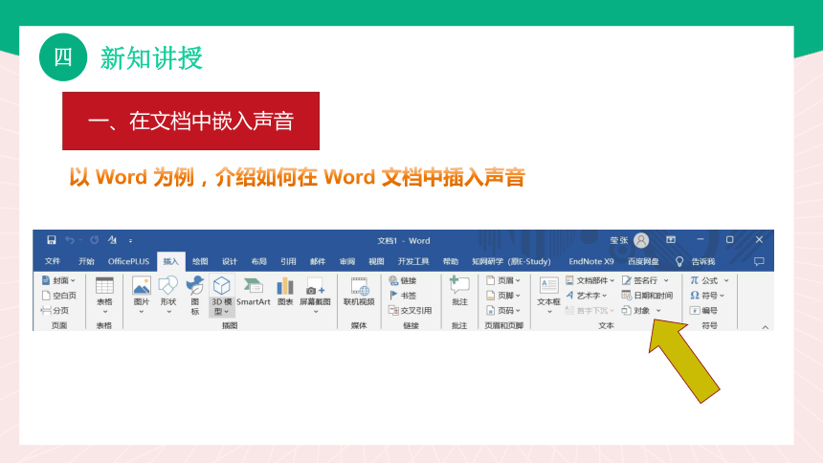The image size is (823, 463).
Task: Insert a SmartArt graphic
Action: pos(254,292)
